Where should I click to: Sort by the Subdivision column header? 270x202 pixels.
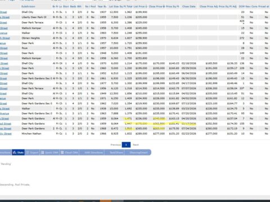pyautogui.click(x=28, y=6)
